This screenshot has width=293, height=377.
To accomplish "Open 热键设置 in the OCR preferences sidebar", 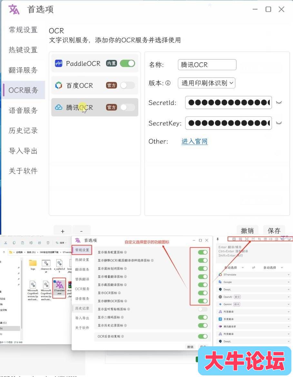I will 23,50.
